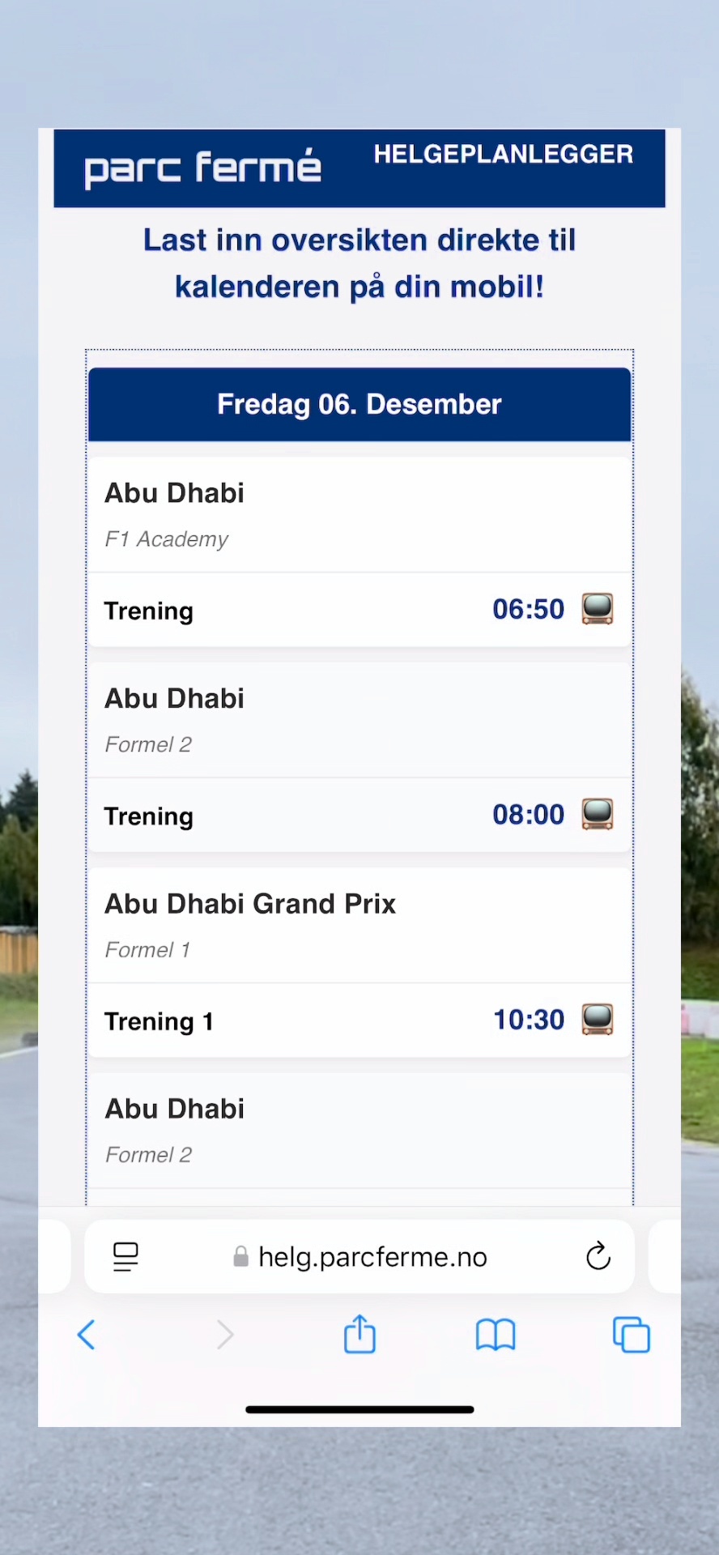Show all open Safari tabs
The image size is (719, 1555).
tap(632, 1335)
